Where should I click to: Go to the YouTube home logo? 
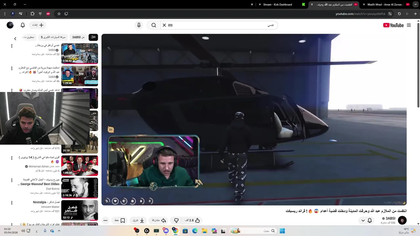point(393,25)
